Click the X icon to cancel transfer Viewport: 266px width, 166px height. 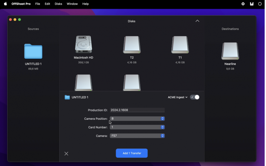66,153
